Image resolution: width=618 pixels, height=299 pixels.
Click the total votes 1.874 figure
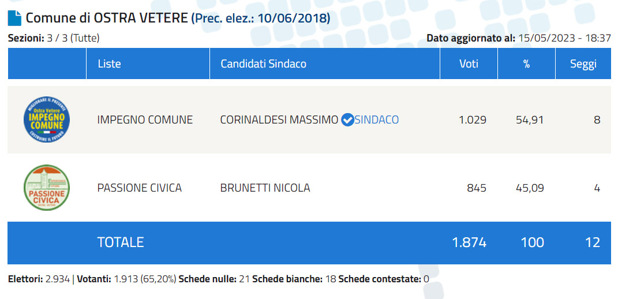click(469, 242)
